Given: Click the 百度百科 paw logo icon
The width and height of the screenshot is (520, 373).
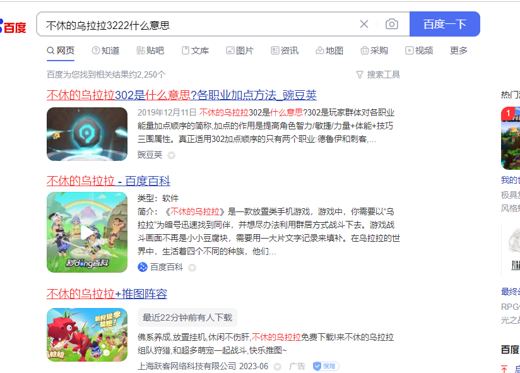Looking at the screenshot, I should (x=142, y=267).
